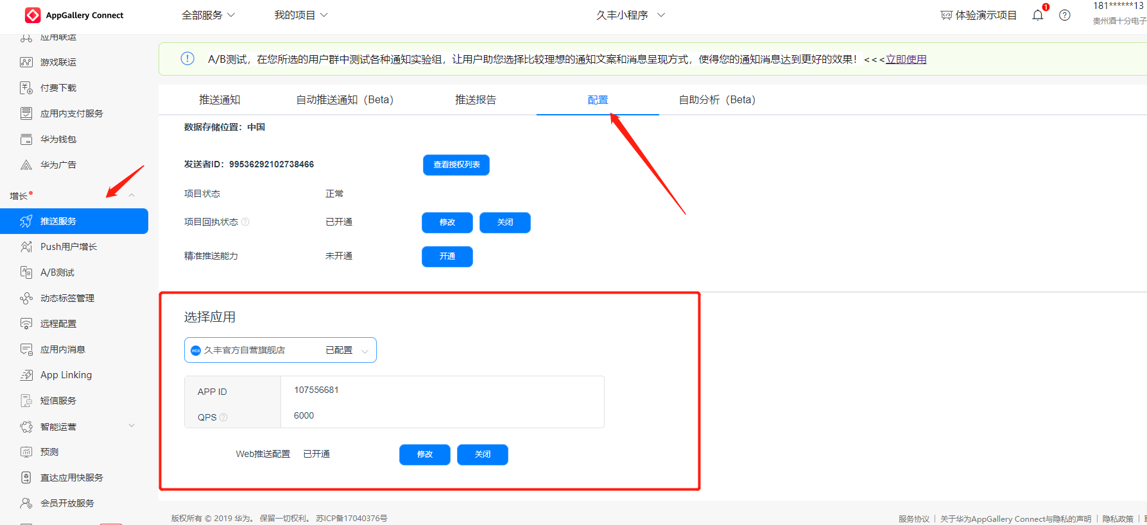Click the help icon beside 项目回执状态
Viewport: 1147px width, 525px height.
pos(245,222)
